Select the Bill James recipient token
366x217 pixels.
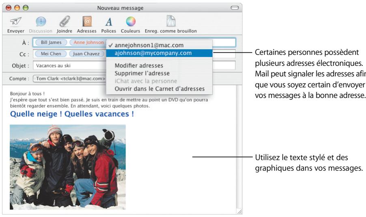[x=51, y=42]
